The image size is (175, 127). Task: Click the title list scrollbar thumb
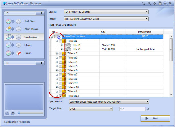click(171, 50)
